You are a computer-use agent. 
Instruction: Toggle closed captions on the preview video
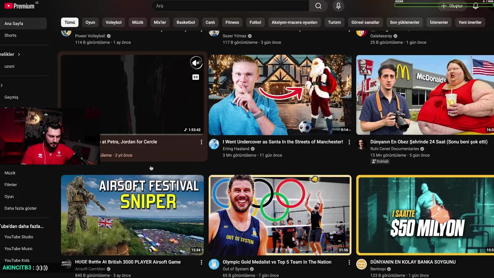pos(196,77)
